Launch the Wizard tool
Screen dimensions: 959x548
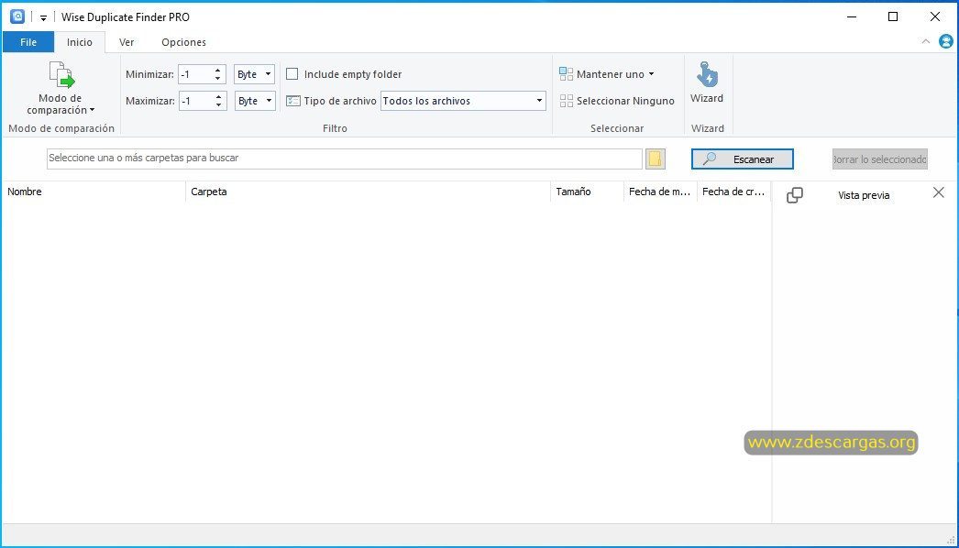(x=707, y=82)
